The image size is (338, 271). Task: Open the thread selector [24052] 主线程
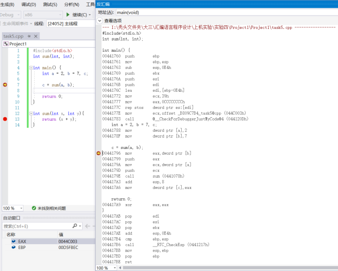pos(71,23)
